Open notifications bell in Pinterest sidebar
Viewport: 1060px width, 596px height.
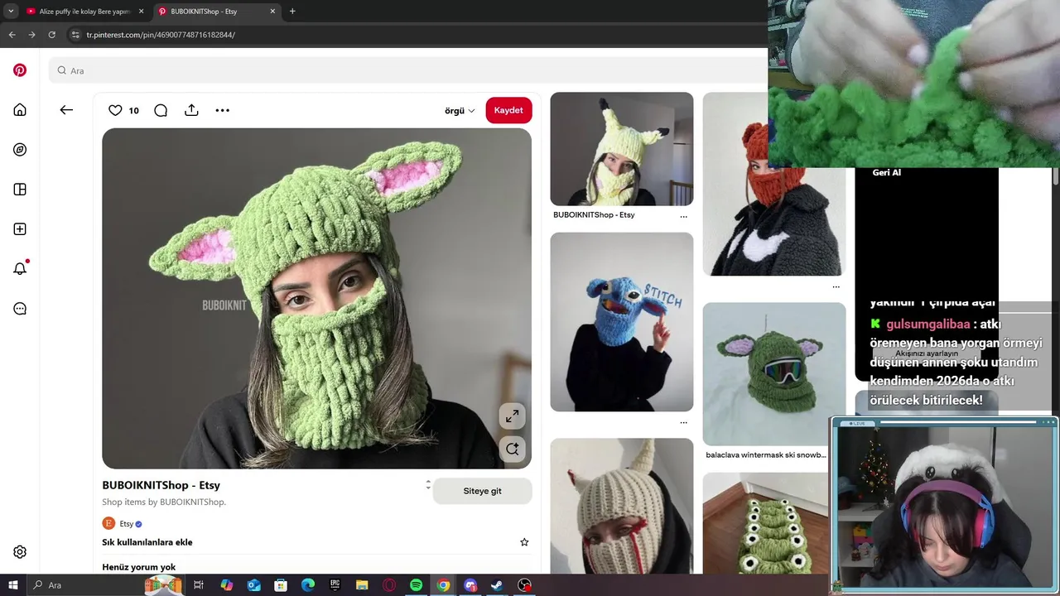[x=20, y=268]
